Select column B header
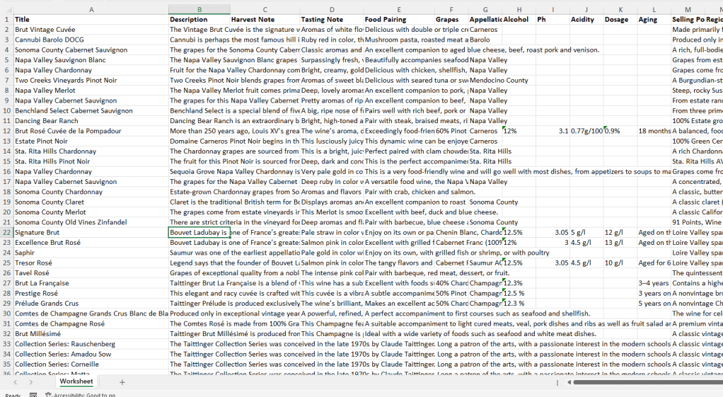Image resolution: width=723 pixels, height=397 pixels. click(x=199, y=9)
